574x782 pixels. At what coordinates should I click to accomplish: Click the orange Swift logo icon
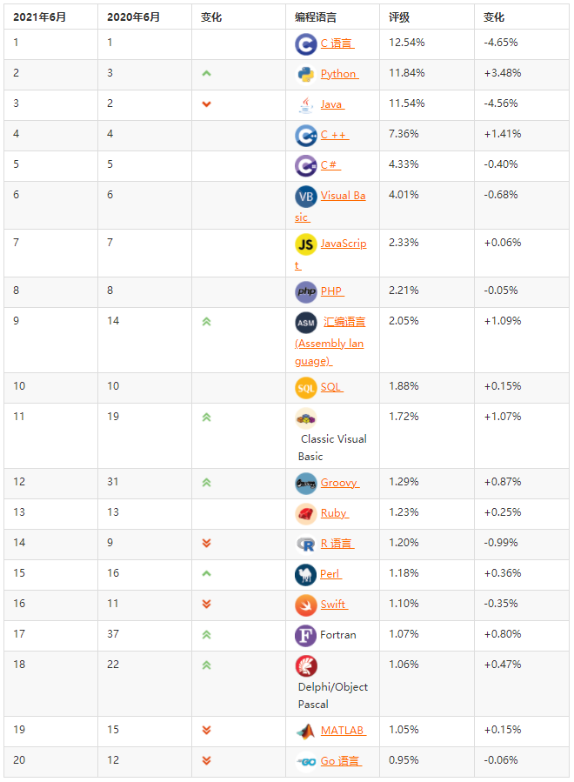coord(305,605)
